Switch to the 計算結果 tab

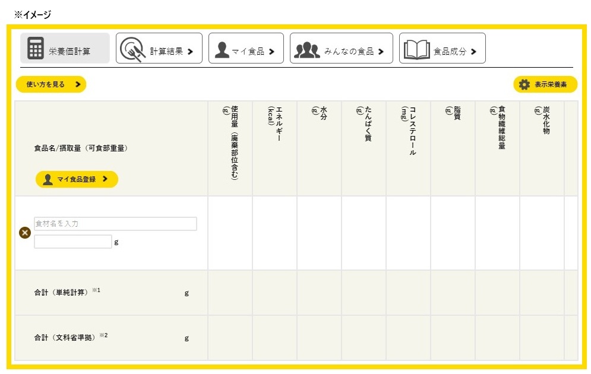159,48
